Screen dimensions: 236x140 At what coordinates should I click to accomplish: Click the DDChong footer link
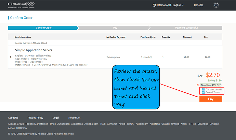tap(203, 124)
